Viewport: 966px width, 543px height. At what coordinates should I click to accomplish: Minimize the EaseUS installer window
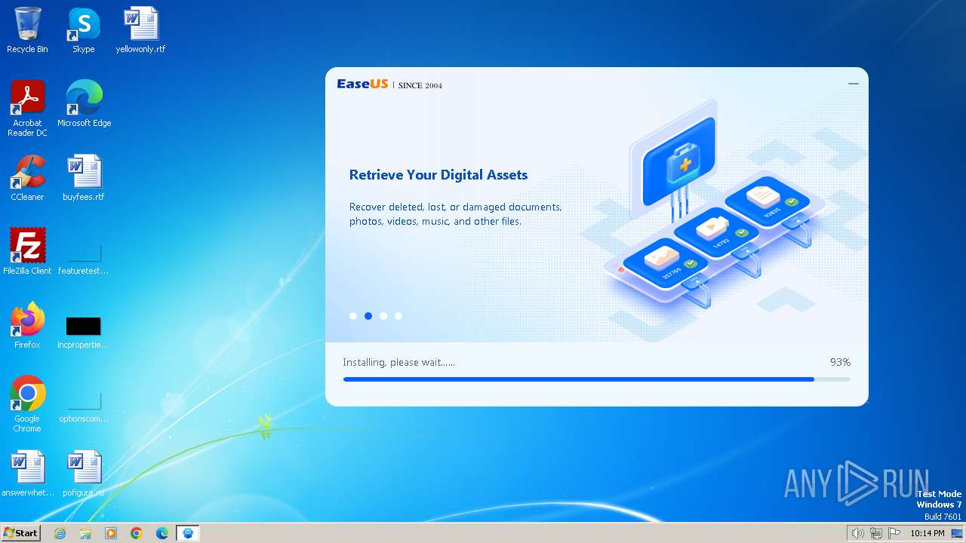tap(854, 84)
